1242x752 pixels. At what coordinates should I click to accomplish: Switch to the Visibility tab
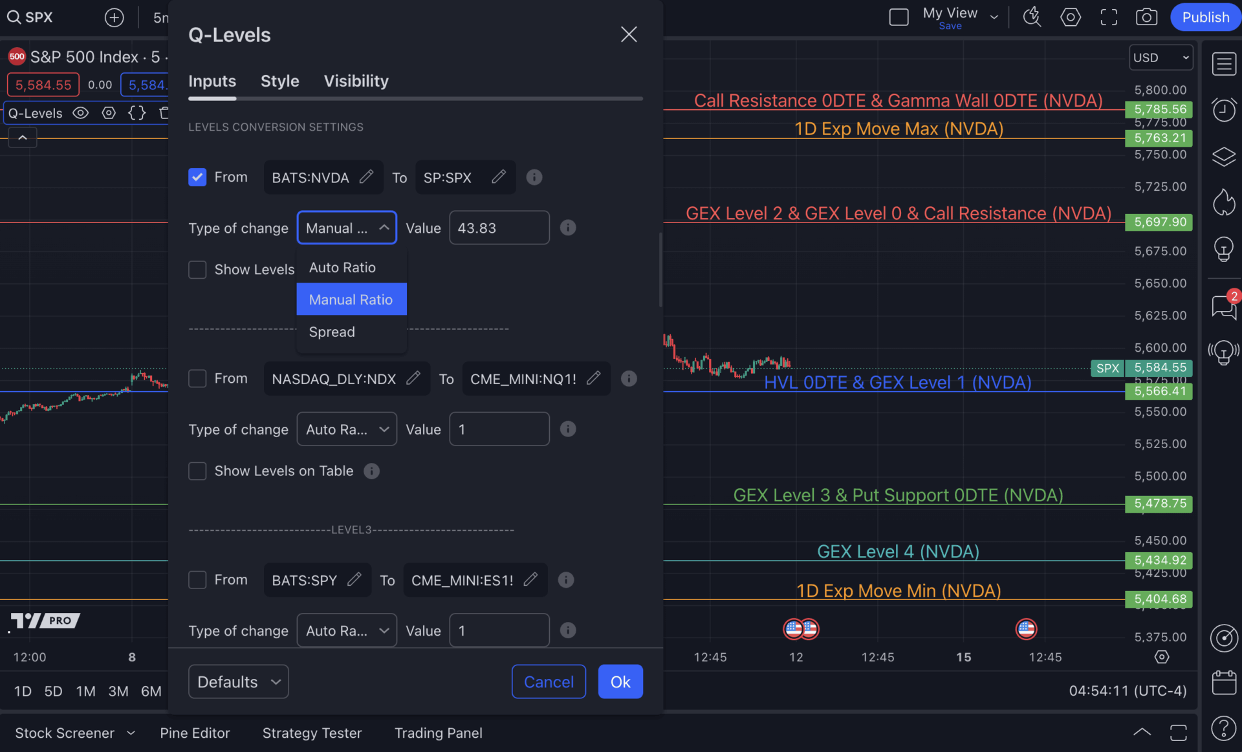[x=356, y=81]
